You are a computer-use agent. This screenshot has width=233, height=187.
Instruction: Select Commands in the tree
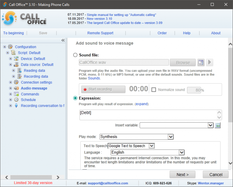[30, 94]
